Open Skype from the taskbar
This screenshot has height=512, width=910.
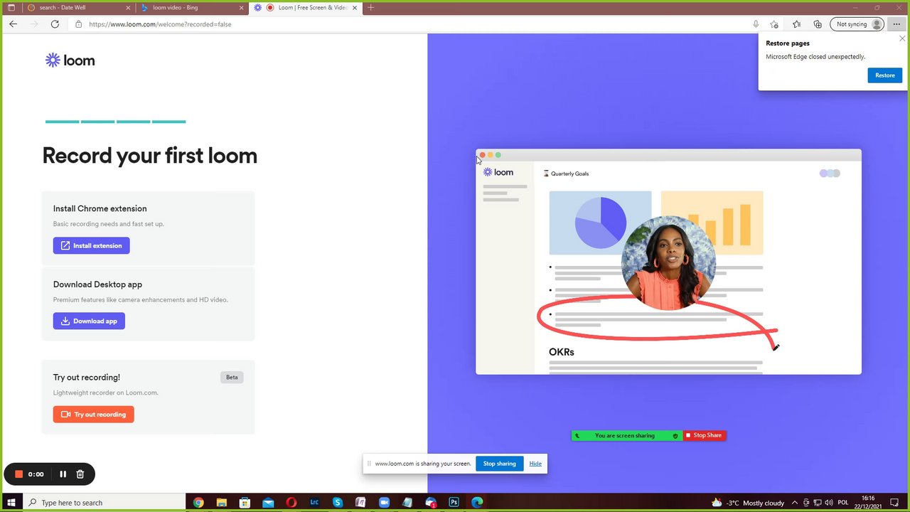tap(338, 503)
